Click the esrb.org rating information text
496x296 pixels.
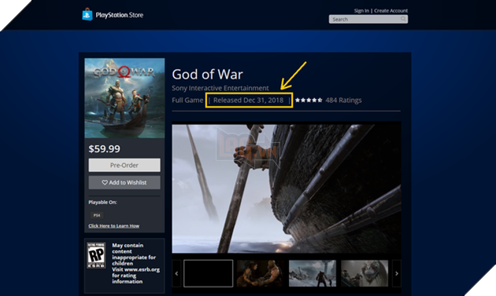coord(135,276)
